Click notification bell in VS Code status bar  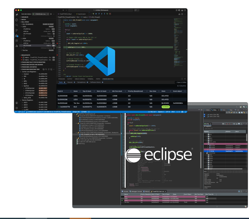click(x=186, y=112)
